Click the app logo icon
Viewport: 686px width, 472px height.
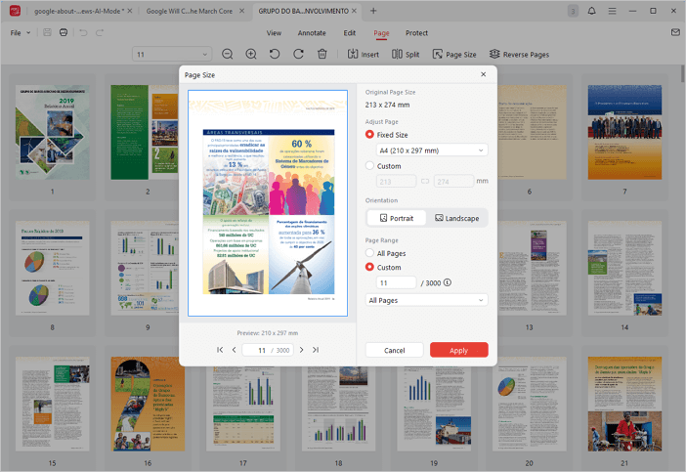pyautogui.click(x=15, y=11)
